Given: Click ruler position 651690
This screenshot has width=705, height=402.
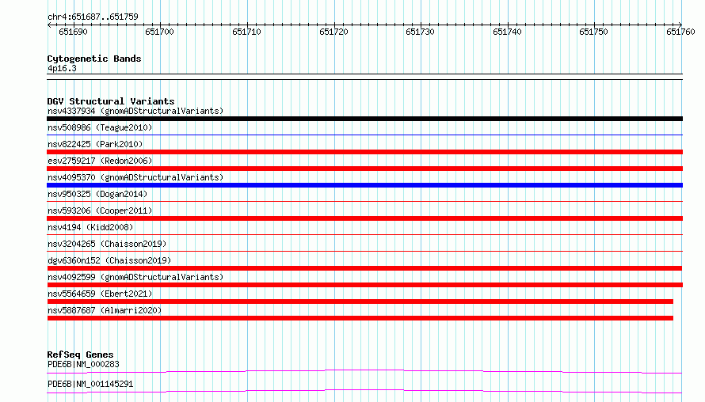Looking at the screenshot, I should [74, 32].
